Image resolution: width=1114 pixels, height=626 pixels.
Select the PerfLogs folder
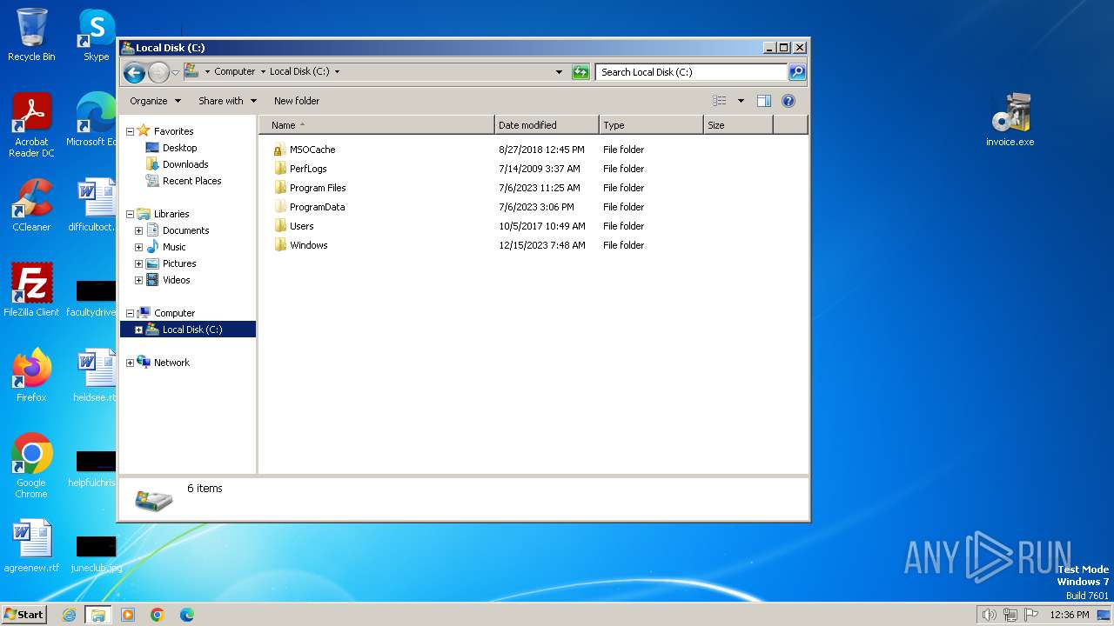coord(308,169)
